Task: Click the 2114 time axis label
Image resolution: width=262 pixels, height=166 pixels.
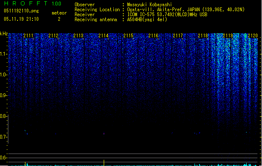Action: [103, 35]
